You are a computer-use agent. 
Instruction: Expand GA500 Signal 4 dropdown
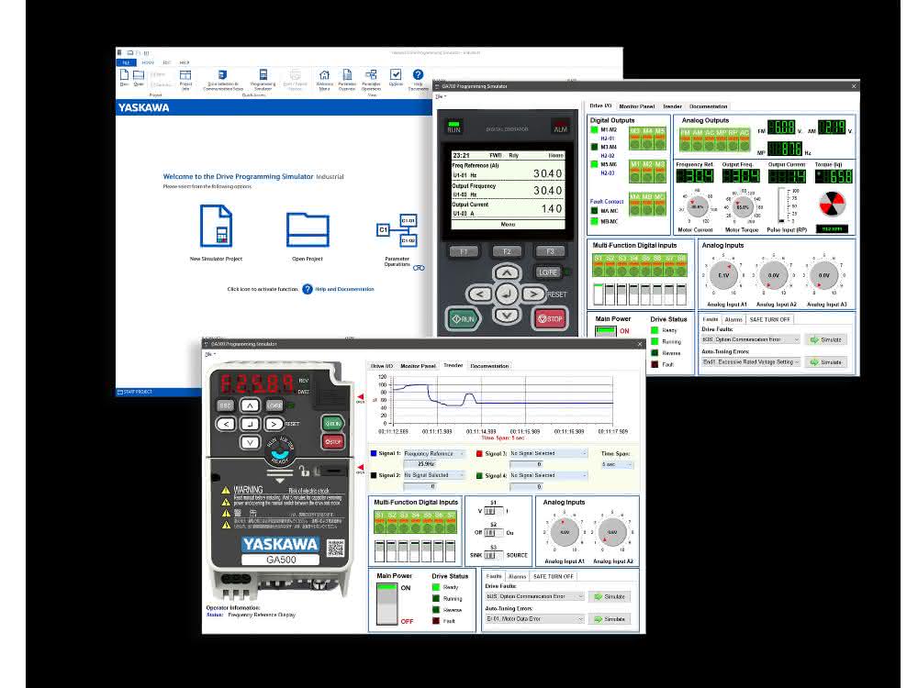pos(548,475)
